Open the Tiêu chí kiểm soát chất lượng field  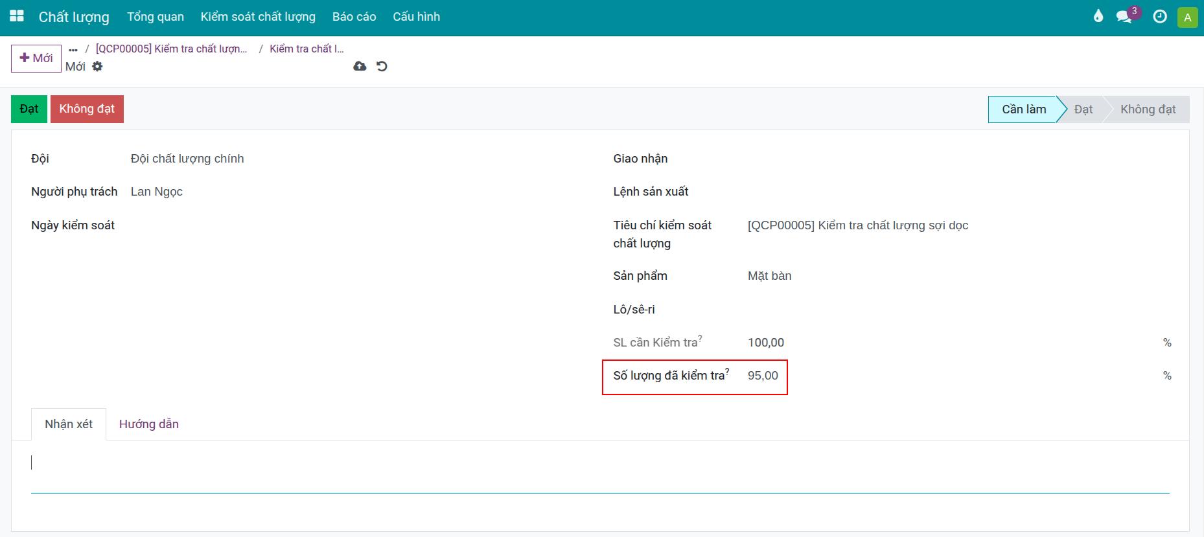click(959, 225)
